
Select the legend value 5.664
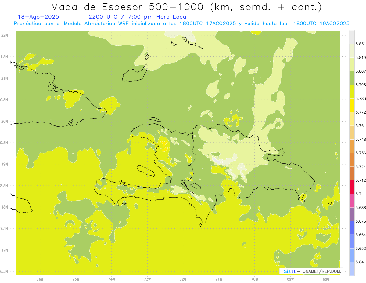(361, 235)
